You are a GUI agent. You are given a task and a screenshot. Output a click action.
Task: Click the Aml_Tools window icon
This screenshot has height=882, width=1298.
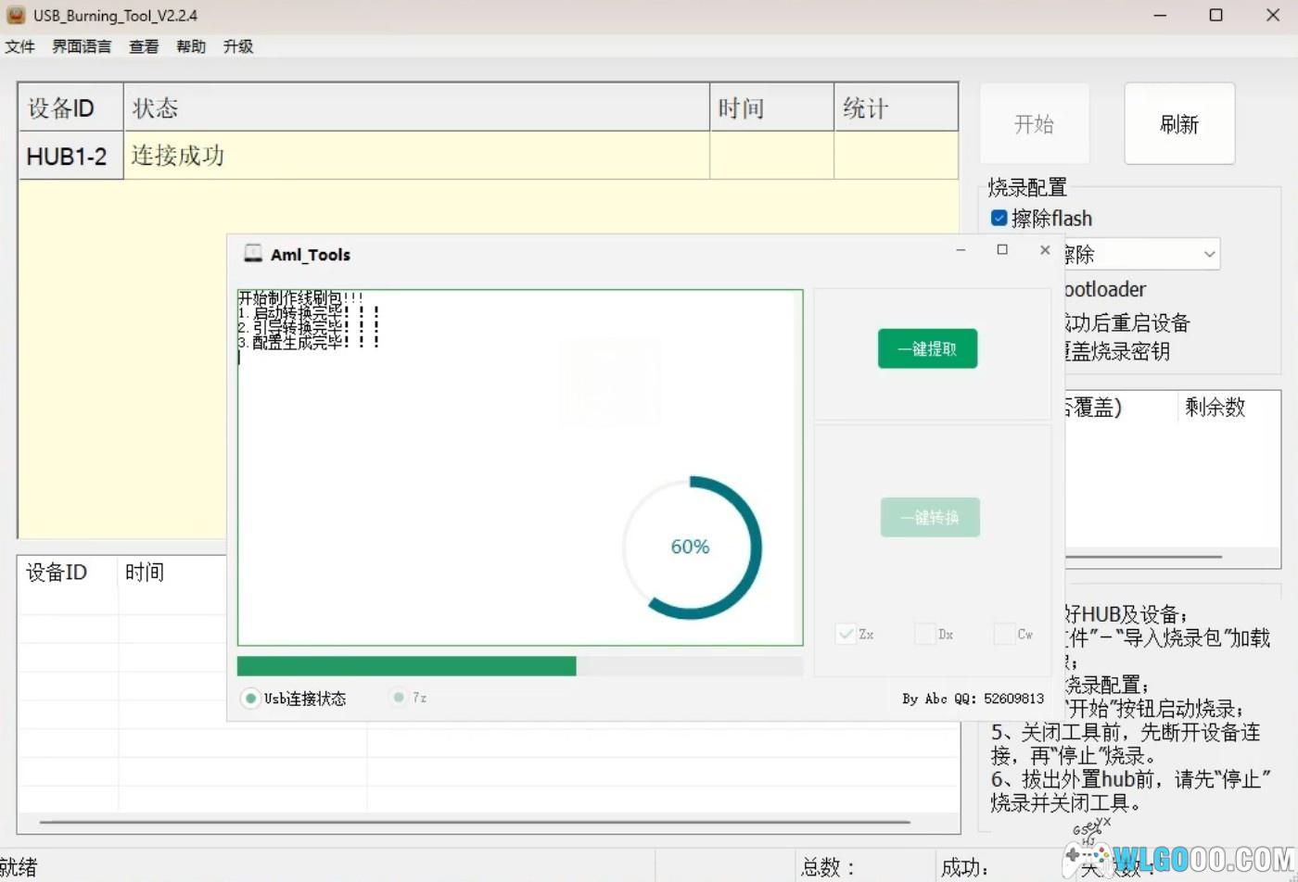tap(252, 254)
